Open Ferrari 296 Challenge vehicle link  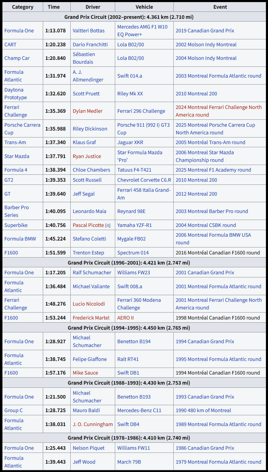141,111
